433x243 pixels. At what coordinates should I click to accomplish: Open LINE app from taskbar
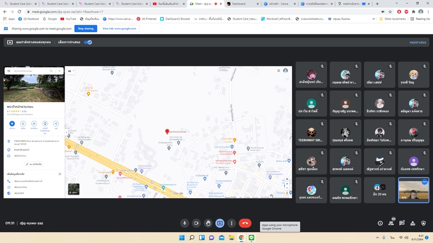click(x=251, y=238)
